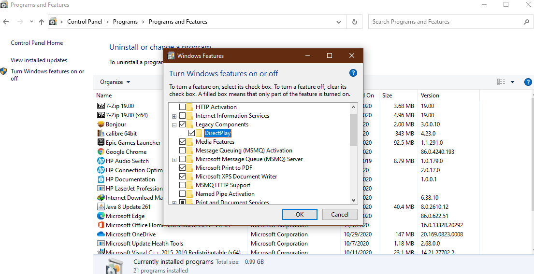Click the Control Panel breadcrumb

point(85,22)
